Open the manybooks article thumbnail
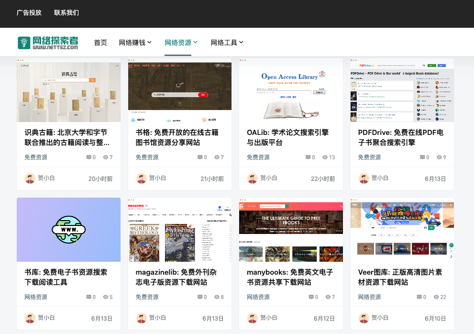The width and height of the screenshot is (474, 334). (x=291, y=230)
